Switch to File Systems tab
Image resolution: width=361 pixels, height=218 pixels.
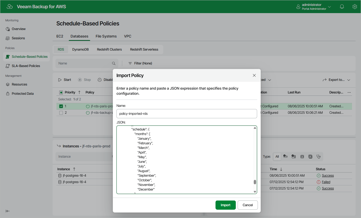click(106, 36)
